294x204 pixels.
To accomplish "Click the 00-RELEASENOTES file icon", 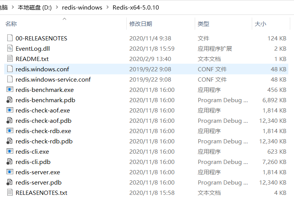I will (10, 38).
